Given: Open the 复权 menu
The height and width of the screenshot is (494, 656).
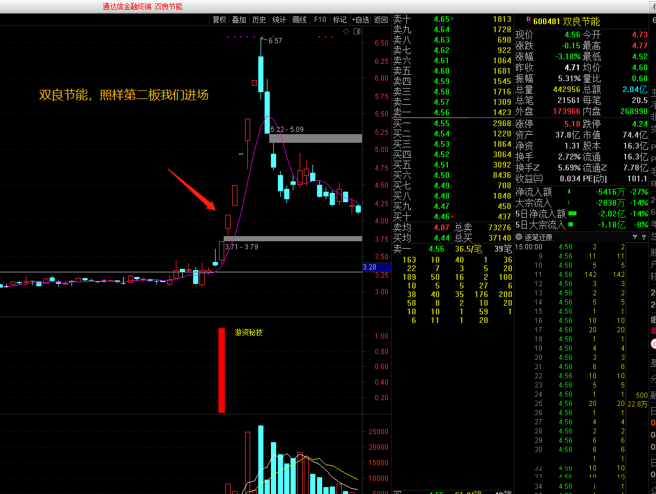Looking at the screenshot, I should coord(219,20).
